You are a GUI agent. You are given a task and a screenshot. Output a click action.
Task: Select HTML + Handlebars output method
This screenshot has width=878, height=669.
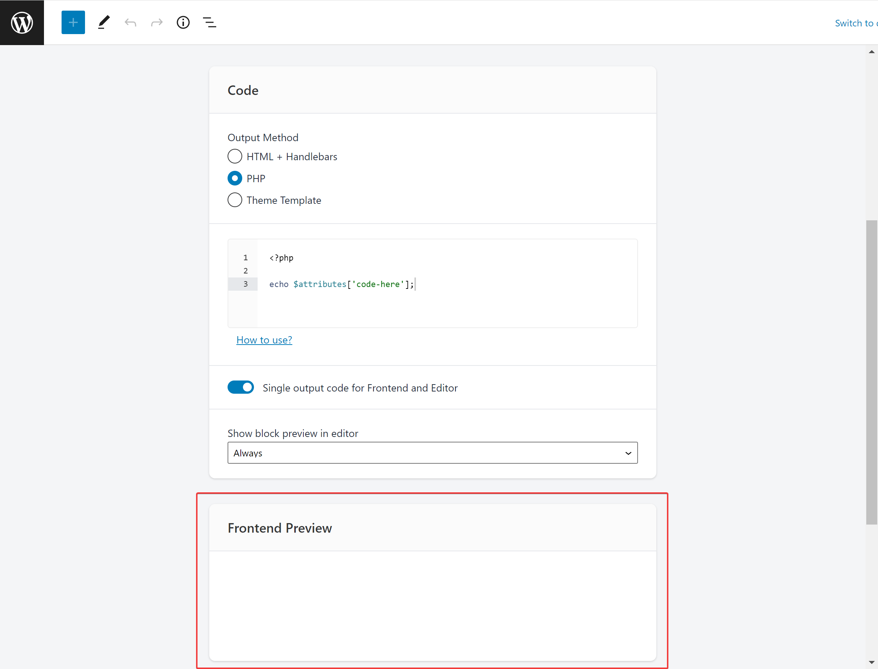point(235,157)
